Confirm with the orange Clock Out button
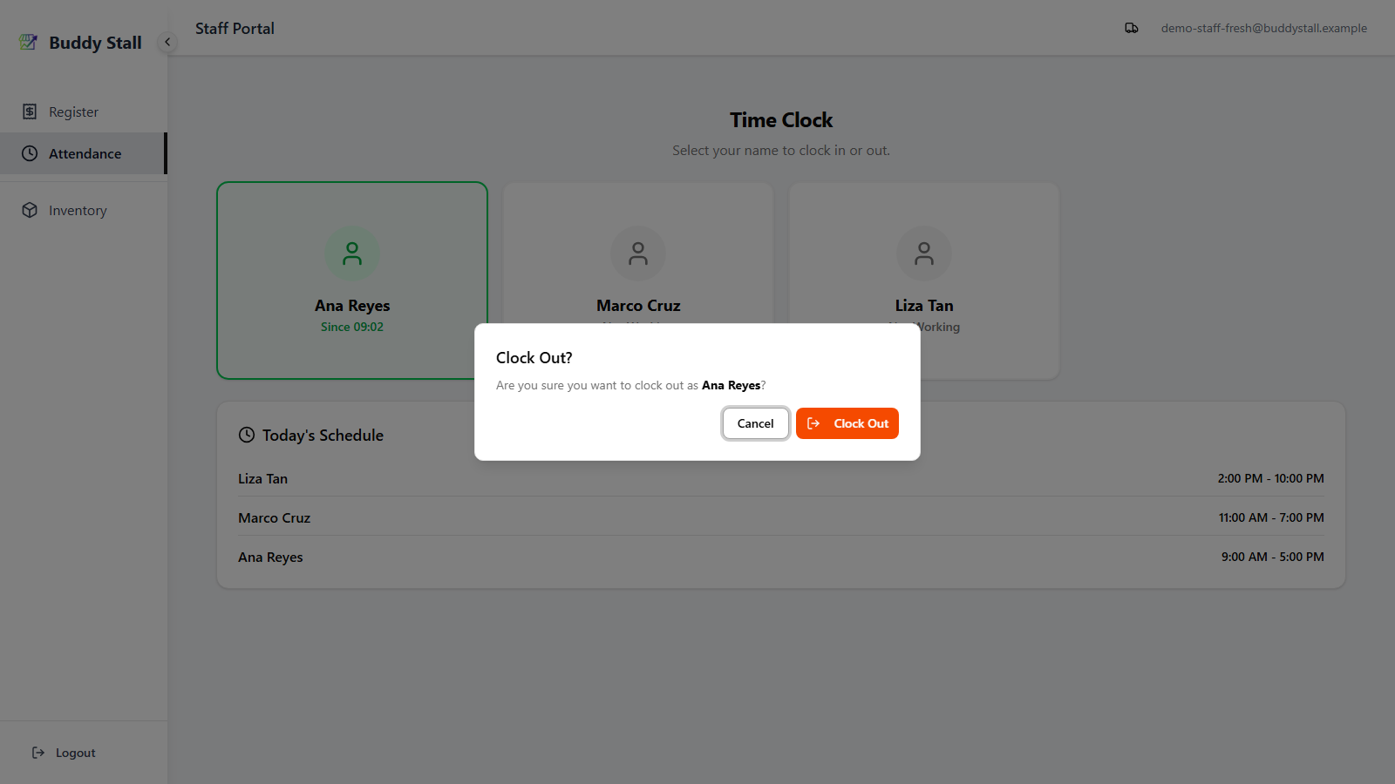This screenshot has height=784, width=1395. tap(847, 423)
